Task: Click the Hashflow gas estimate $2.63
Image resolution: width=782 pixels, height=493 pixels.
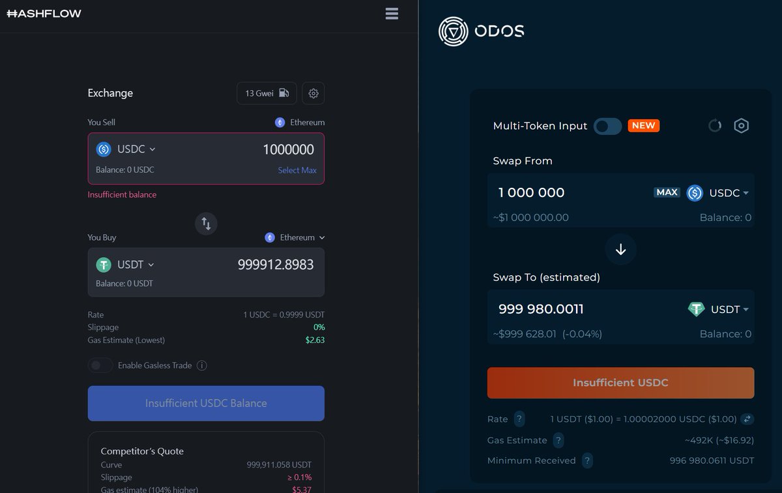Action: 315,340
